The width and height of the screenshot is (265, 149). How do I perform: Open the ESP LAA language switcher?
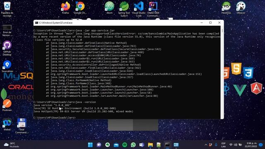coord(223,145)
